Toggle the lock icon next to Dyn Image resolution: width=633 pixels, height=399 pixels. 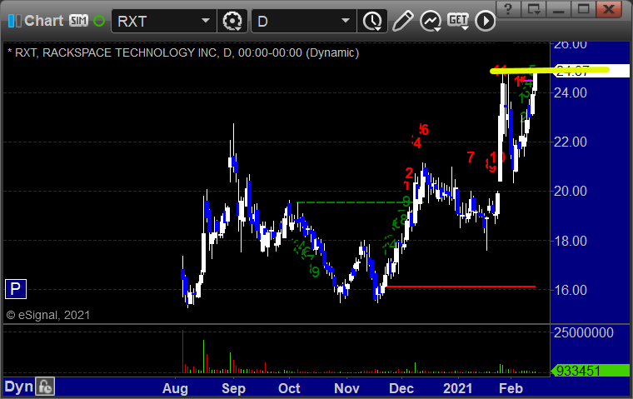45,387
